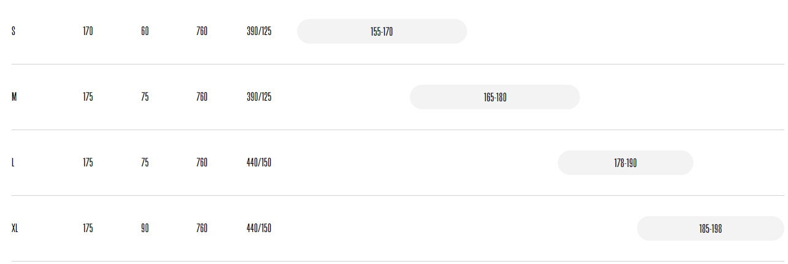The width and height of the screenshot is (788, 264).
Task: Select the S size row label
Action: point(13,31)
